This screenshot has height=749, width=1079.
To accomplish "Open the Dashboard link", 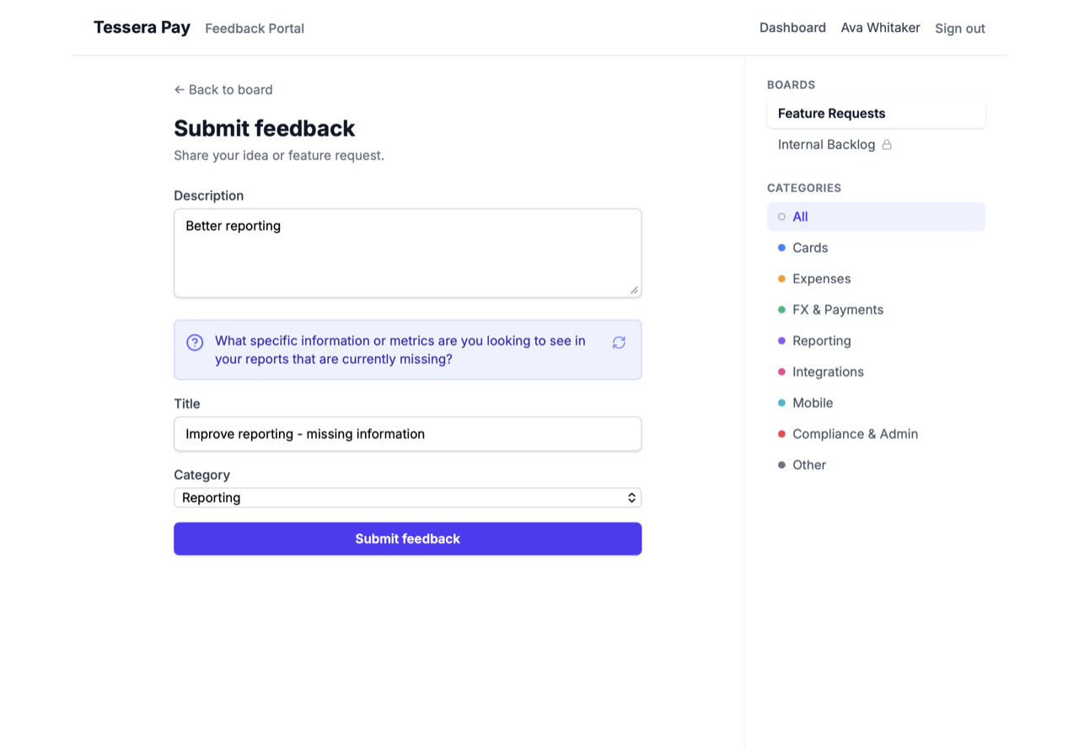I will (x=792, y=28).
